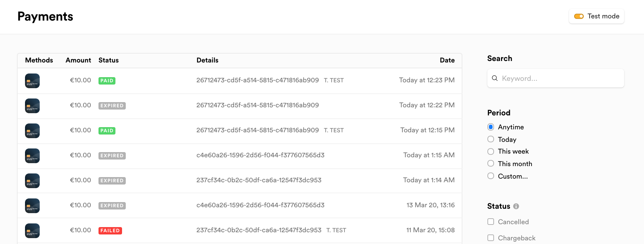Toggle the Test mode switch
The width and height of the screenshot is (644, 244).
pyautogui.click(x=579, y=16)
